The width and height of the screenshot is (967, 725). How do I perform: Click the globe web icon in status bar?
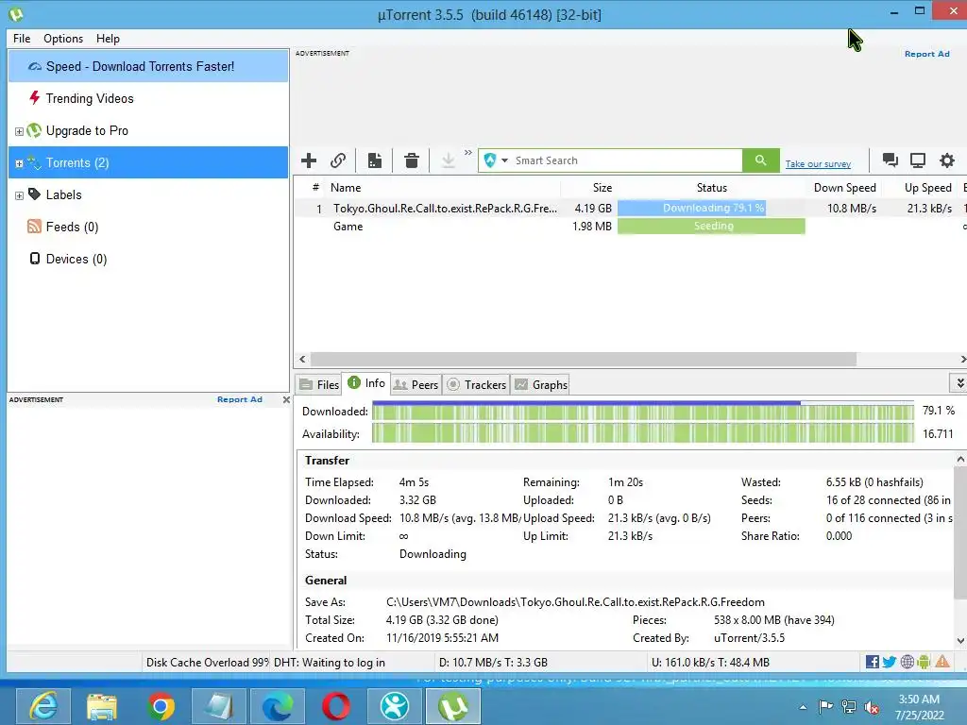tap(908, 662)
